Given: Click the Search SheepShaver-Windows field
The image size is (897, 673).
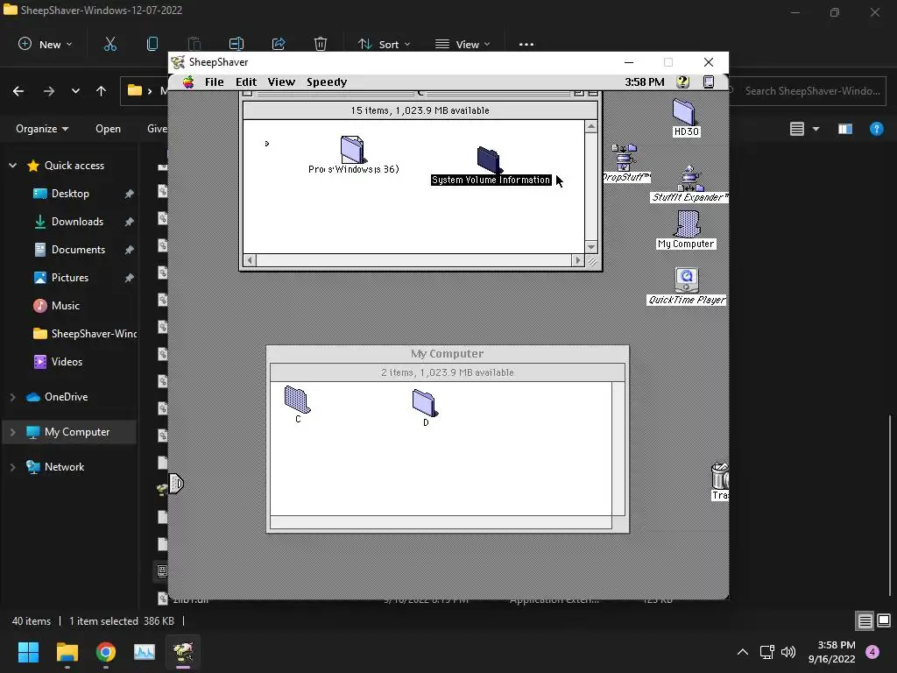Looking at the screenshot, I should pos(807,91).
